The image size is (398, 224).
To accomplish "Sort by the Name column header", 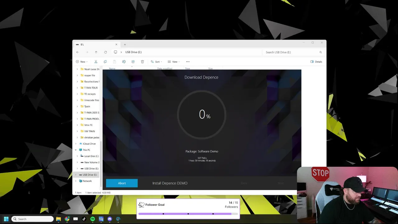I will 112,68.
